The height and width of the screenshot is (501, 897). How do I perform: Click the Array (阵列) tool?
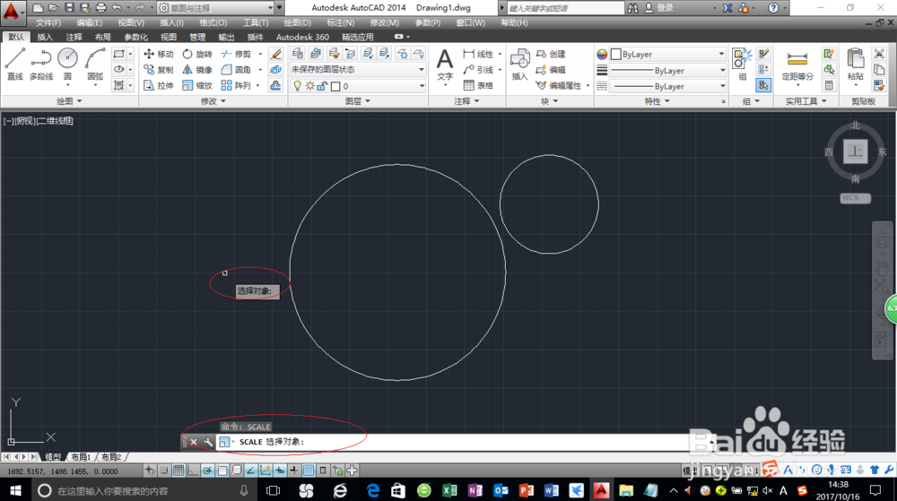click(236, 85)
